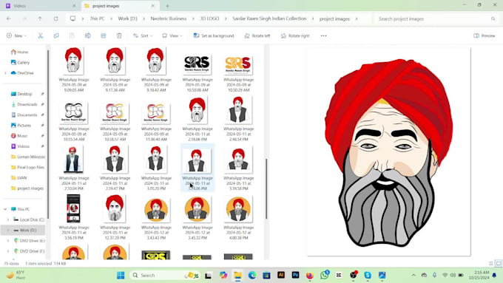The width and height of the screenshot is (503, 283).
Task: Click the Cut scissors icon in toolbar
Action: (x=41, y=35)
